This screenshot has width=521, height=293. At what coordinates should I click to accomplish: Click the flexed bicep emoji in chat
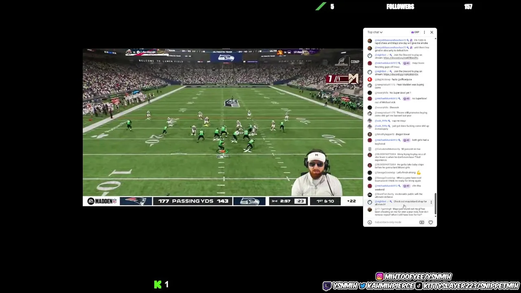418,173
